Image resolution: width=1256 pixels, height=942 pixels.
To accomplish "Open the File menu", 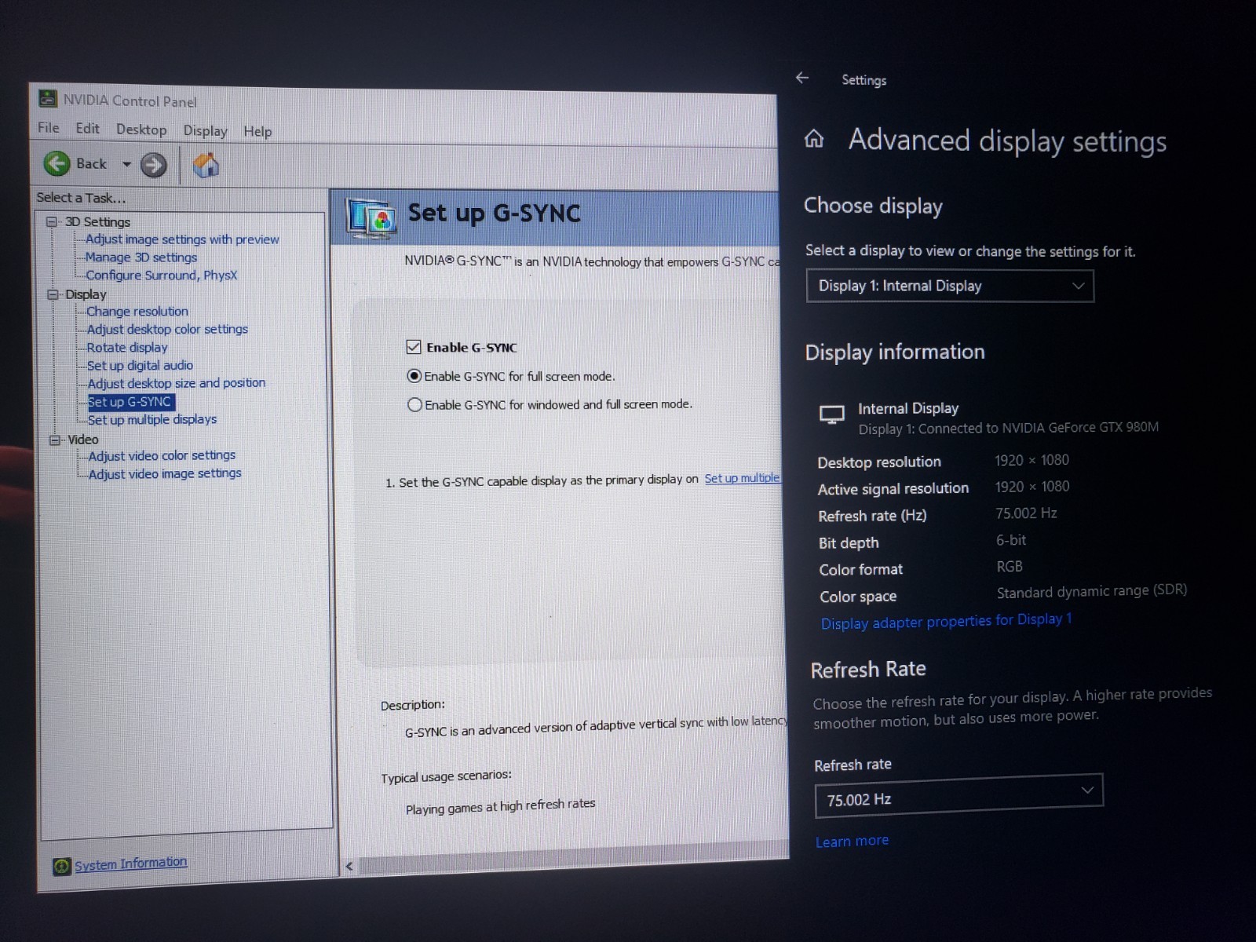I will (x=49, y=128).
